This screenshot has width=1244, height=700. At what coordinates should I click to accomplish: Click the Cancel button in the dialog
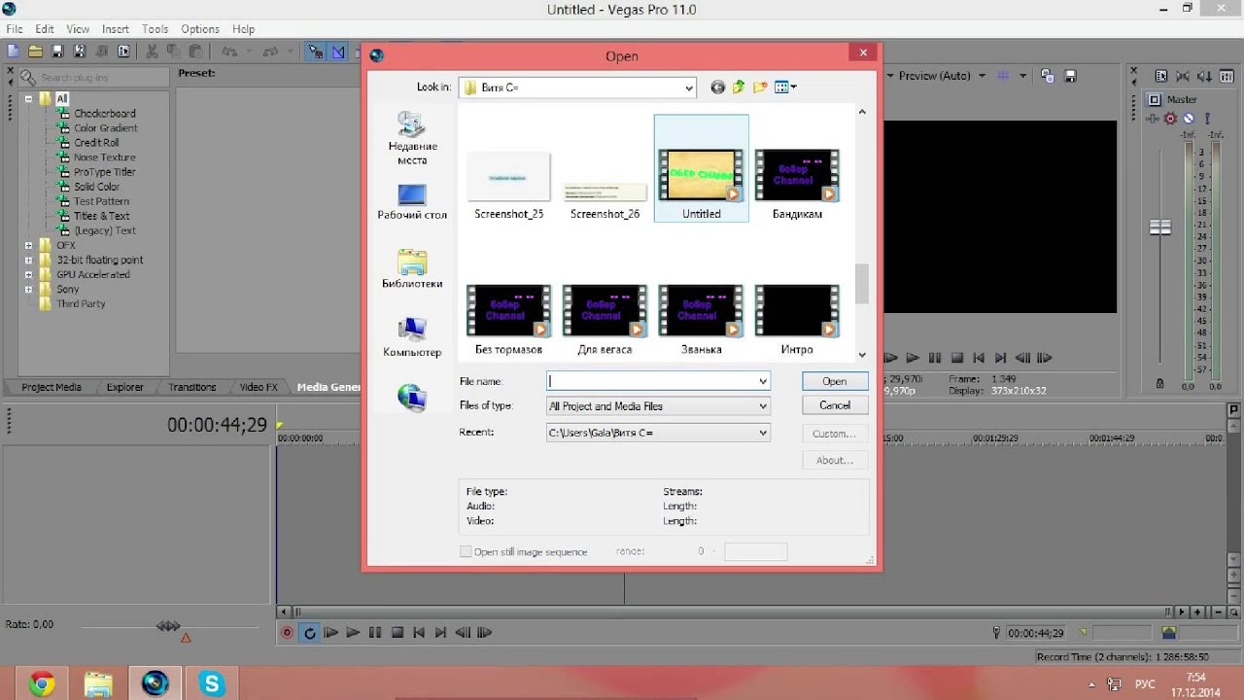point(835,405)
